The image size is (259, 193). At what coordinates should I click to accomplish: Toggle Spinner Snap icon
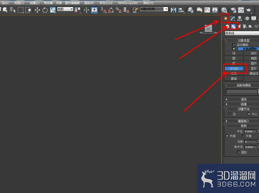(x=126, y=10)
